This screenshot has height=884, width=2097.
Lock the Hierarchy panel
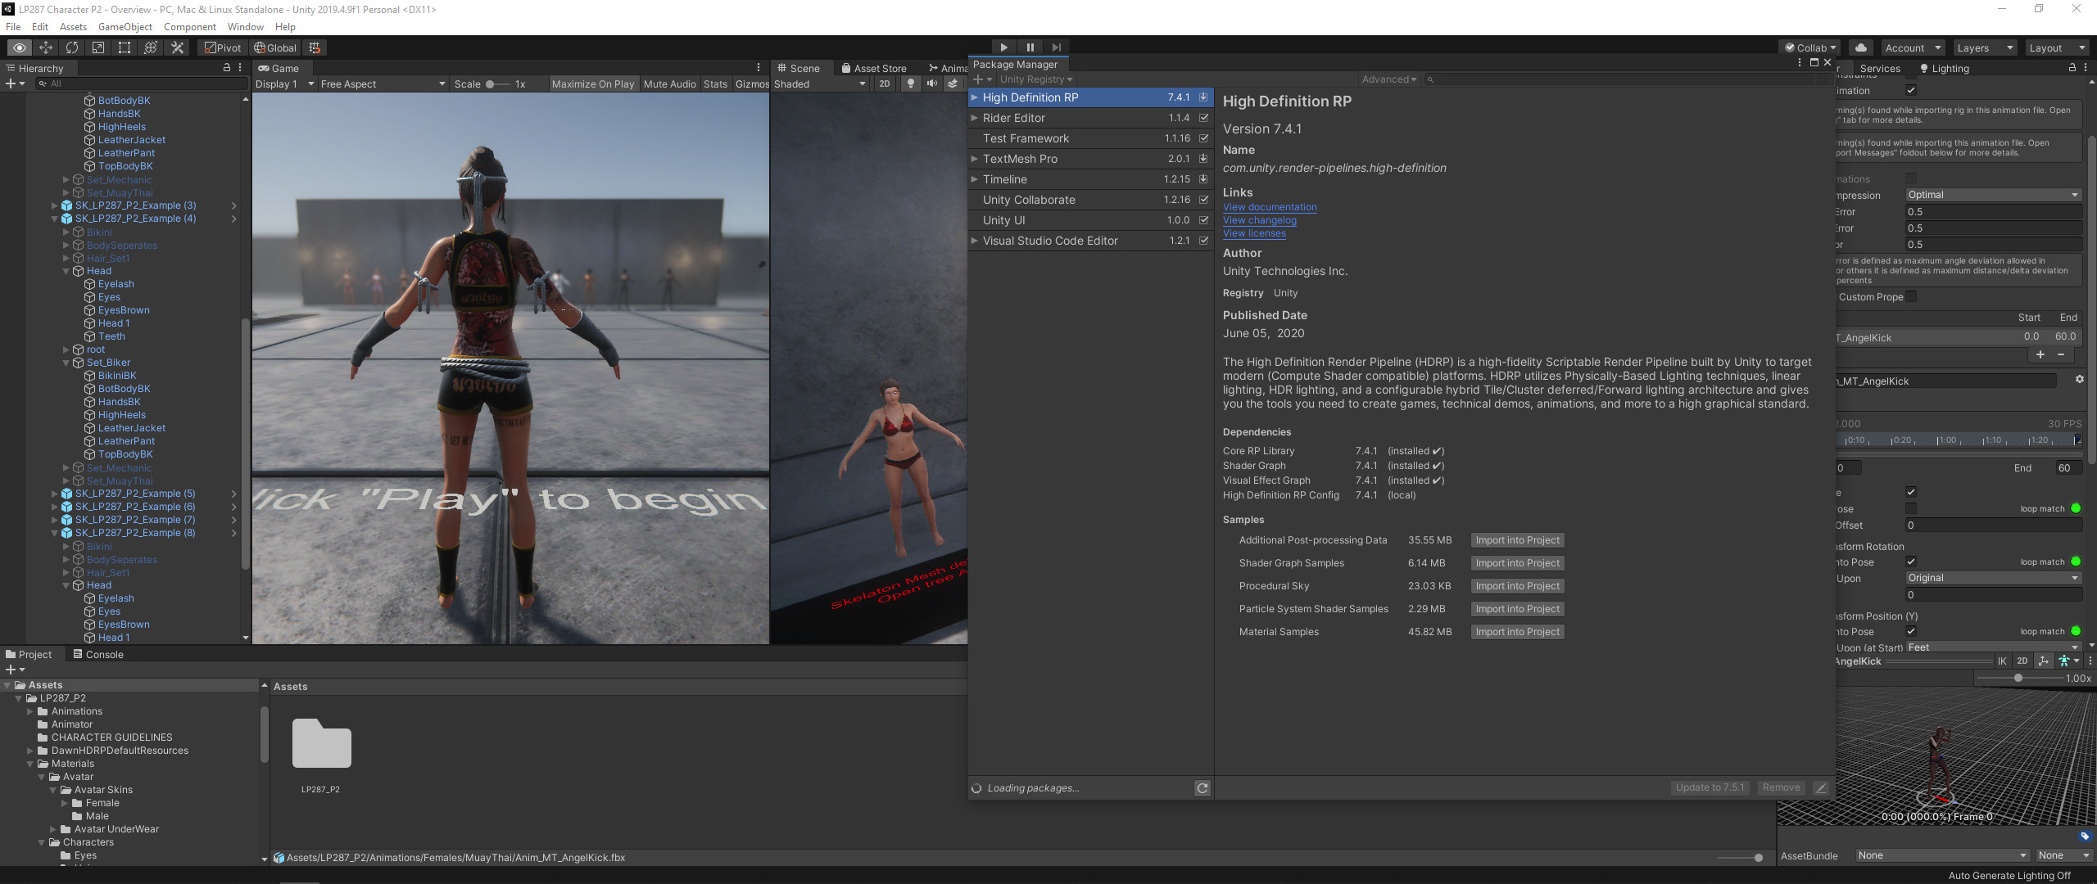click(x=227, y=68)
